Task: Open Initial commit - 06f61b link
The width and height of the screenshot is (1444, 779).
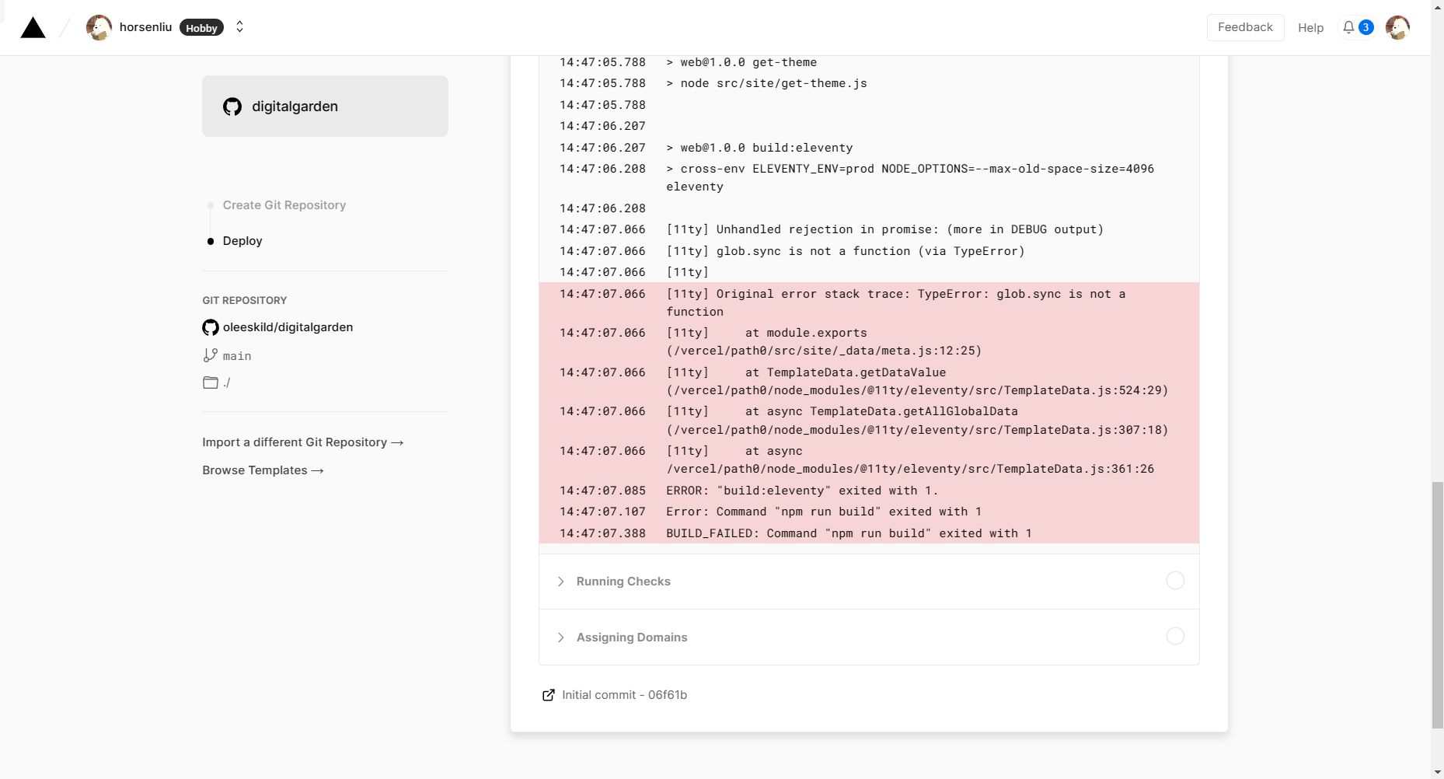Action: click(x=624, y=695)
